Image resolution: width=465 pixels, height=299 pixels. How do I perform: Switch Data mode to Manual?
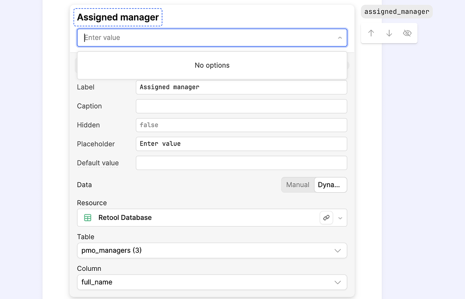click(x=298, y=185)
